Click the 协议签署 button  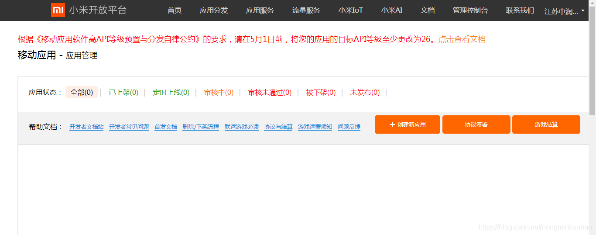pos(476,124)
